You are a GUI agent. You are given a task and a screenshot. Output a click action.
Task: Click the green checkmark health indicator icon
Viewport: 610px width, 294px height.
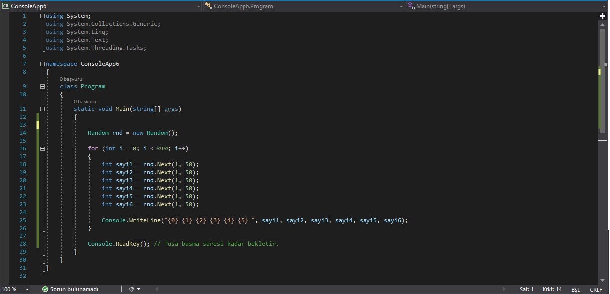click(x=45, y=289)
